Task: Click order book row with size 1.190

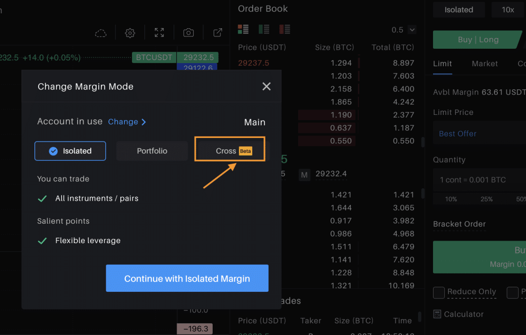Action: (x=326, y=115)
